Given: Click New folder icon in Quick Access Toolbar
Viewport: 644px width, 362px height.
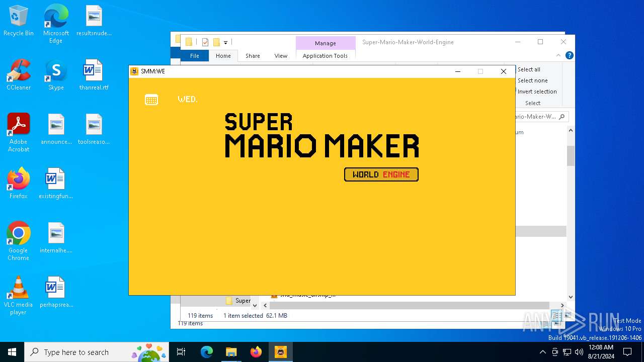Looking at the screenshot, I should click(216, 42).
